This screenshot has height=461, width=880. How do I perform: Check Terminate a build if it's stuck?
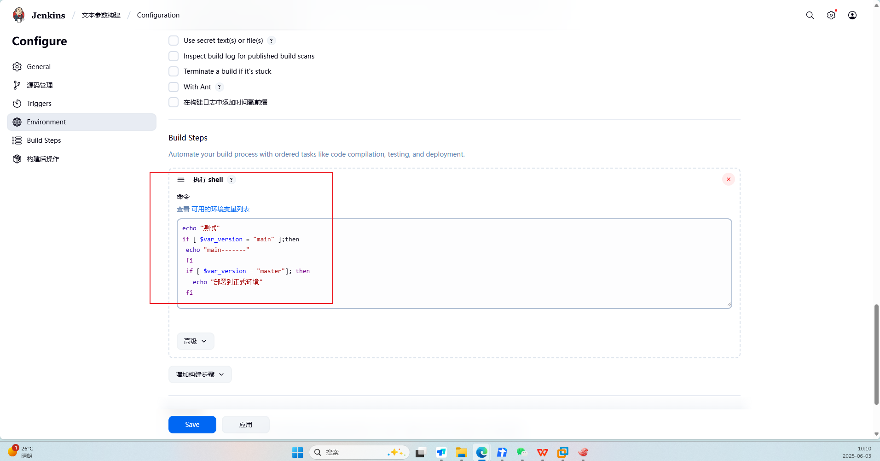coord(173,71)
